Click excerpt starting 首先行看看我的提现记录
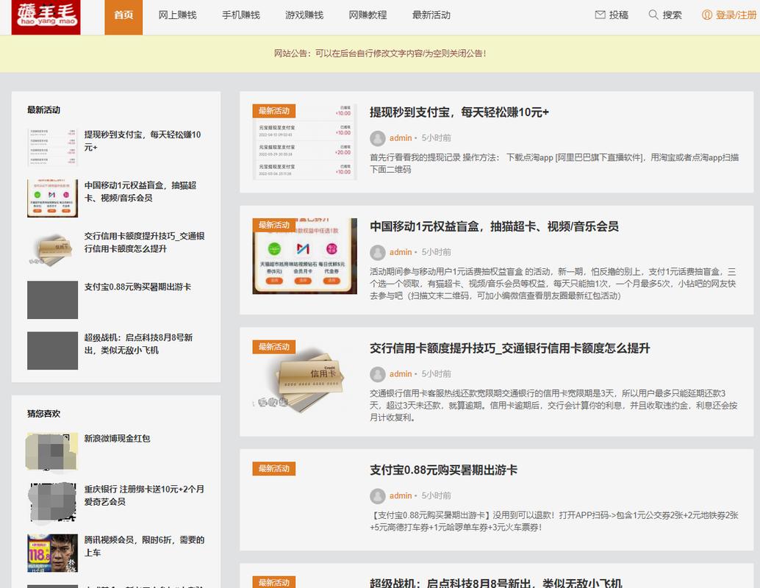The width and height of the screenshot is (760, 588). 554,163
